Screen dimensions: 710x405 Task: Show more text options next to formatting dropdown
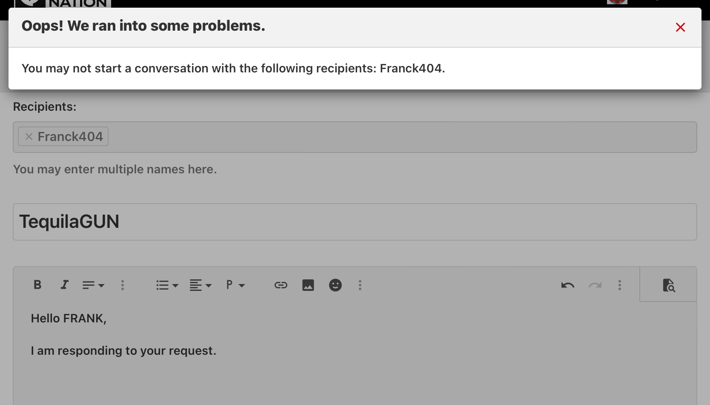[x=123, y=285]
